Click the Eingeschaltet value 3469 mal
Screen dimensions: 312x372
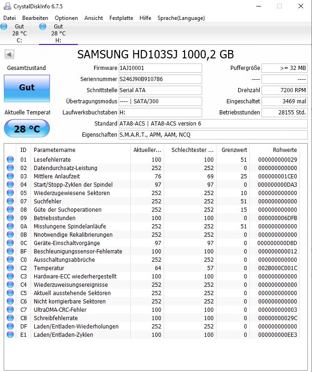[x=285, y=101]
